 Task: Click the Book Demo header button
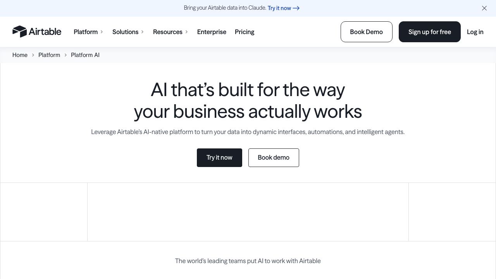367,32
